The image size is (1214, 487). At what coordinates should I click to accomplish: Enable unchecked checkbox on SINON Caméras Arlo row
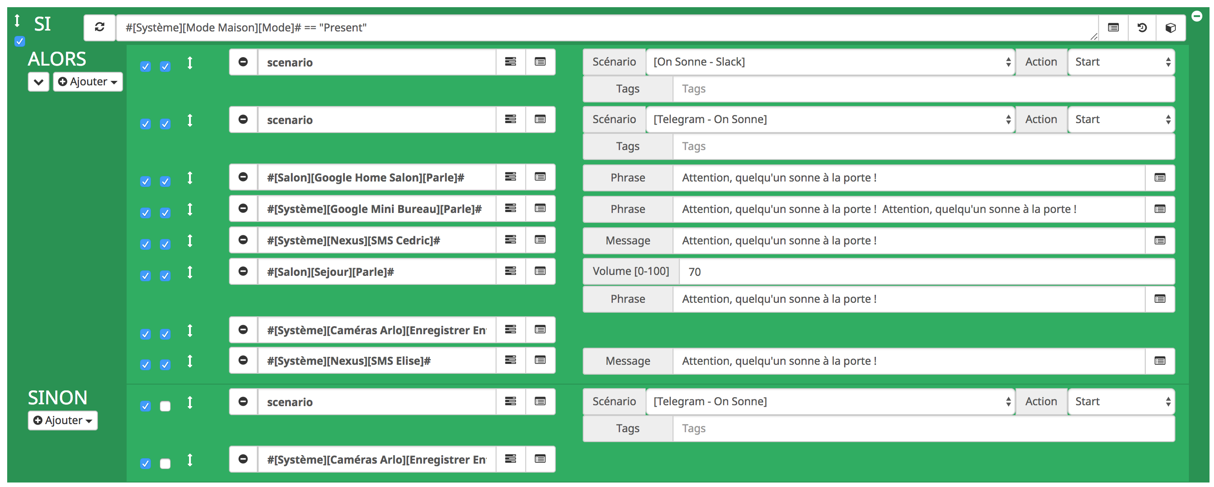tap(165, 464)
